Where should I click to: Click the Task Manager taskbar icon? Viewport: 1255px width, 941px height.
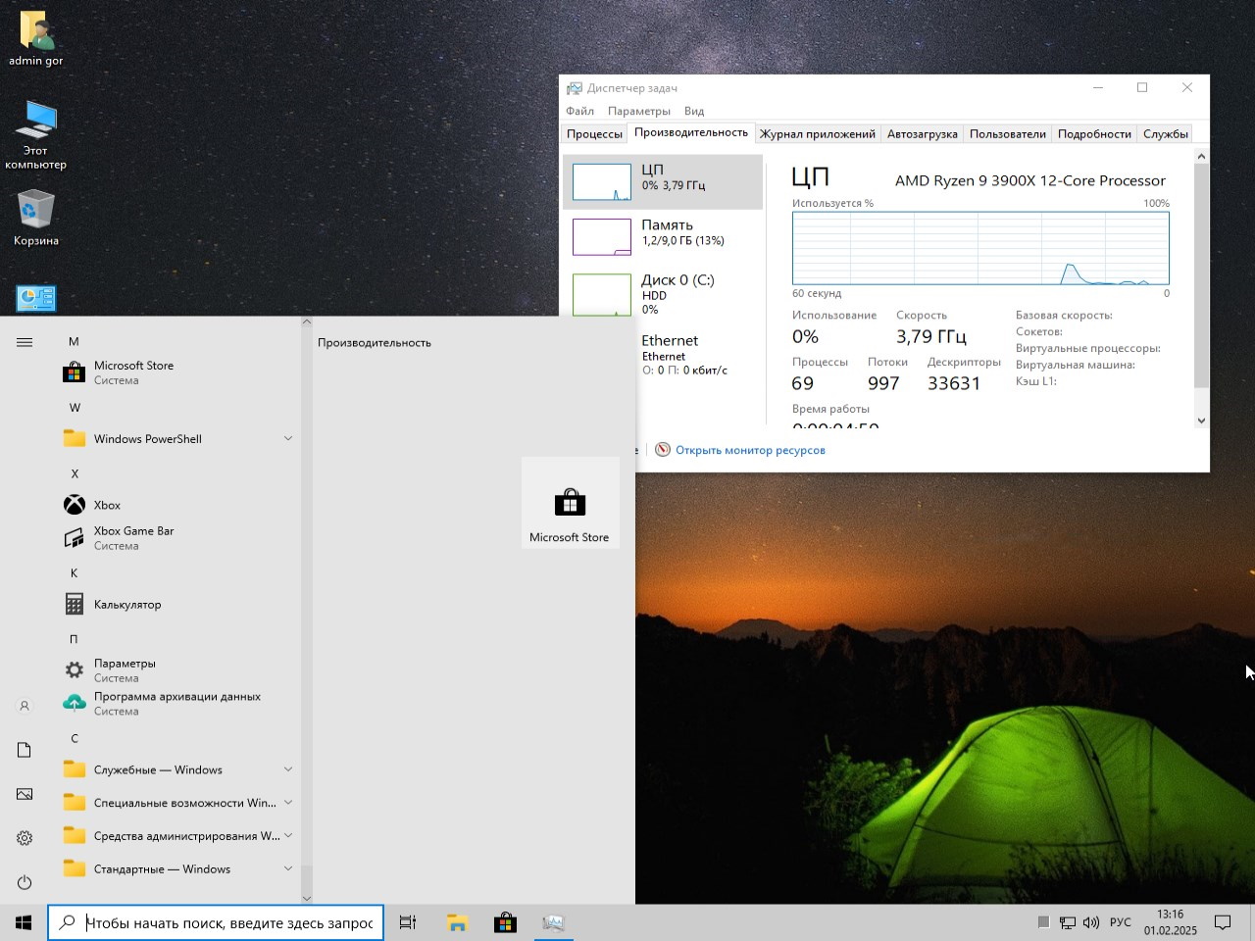tap(553, 922)
